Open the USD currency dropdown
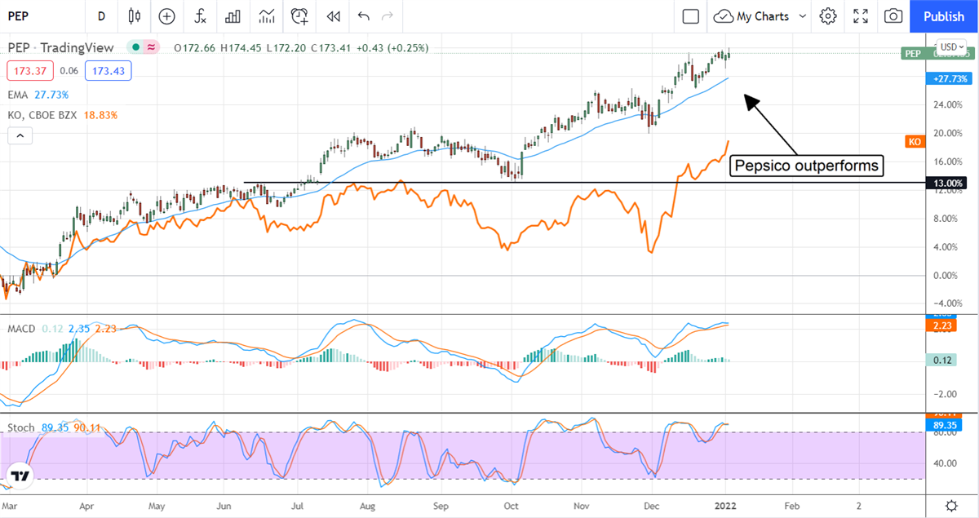 coord(951,47)
